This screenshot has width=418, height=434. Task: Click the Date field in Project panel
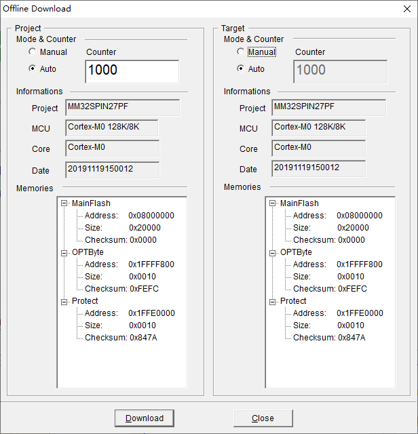click(112, 170)
